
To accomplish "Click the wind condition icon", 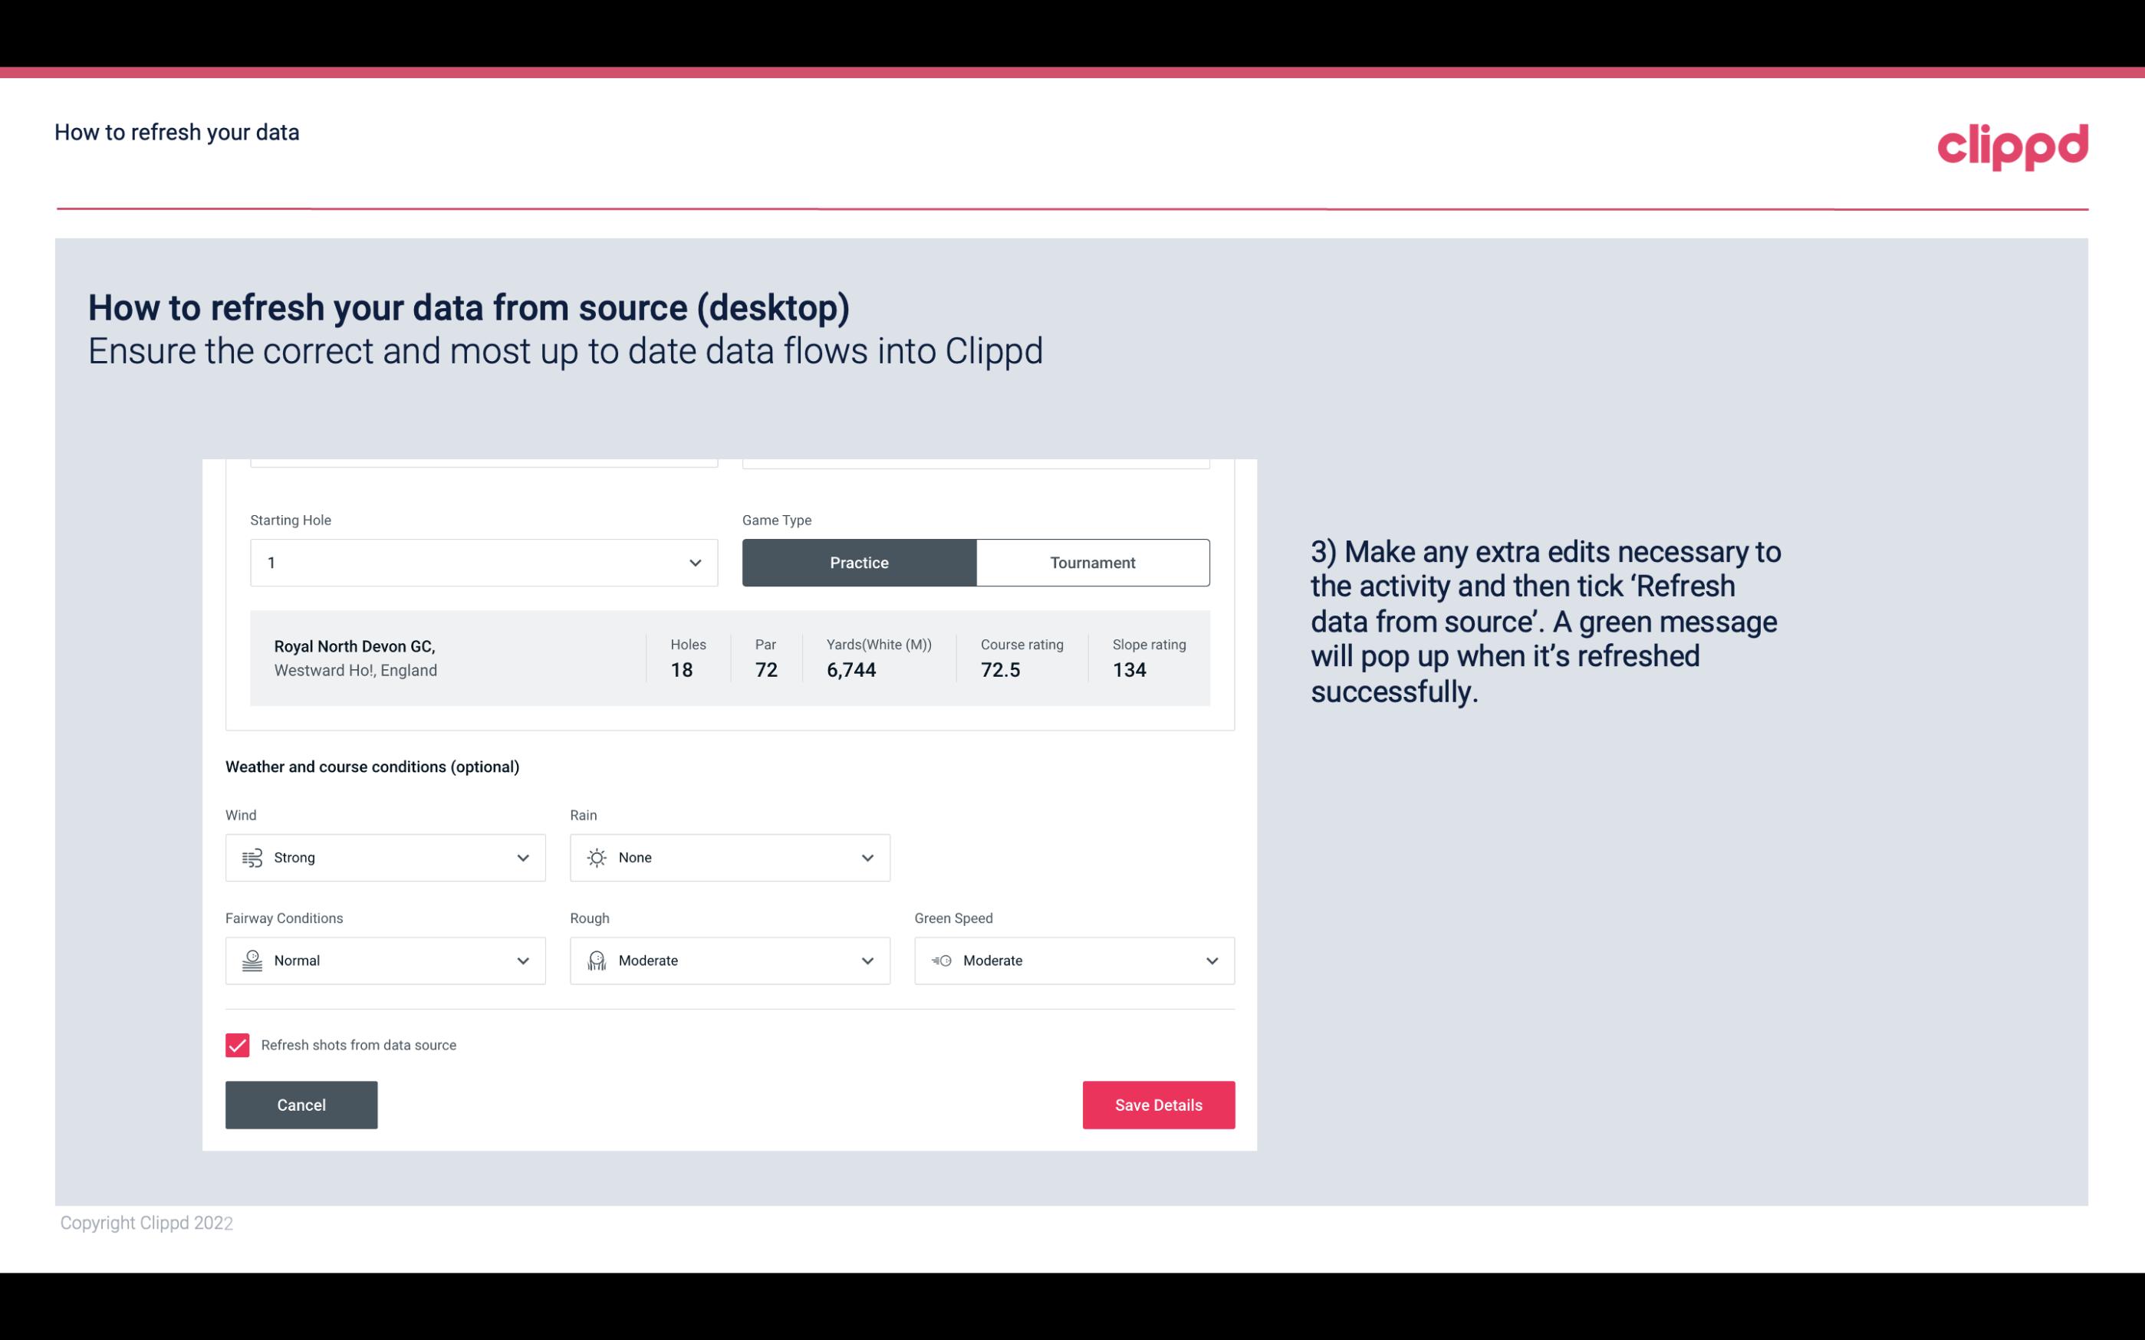I will (252, 857).
